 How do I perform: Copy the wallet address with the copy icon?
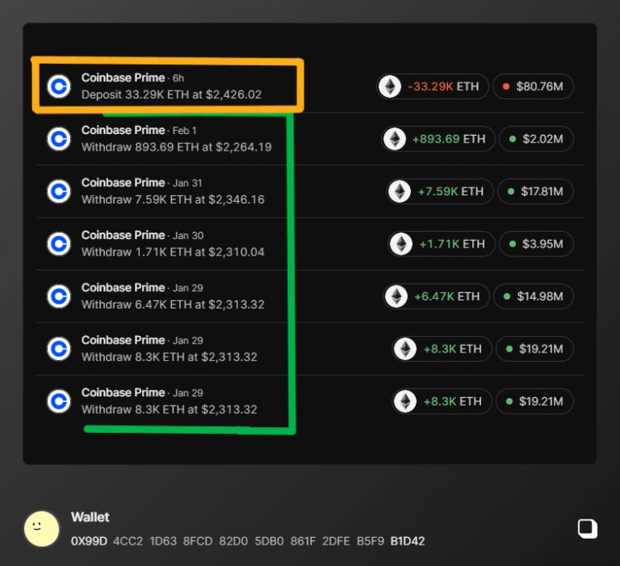pyautogui.click(x=587, y=529)
